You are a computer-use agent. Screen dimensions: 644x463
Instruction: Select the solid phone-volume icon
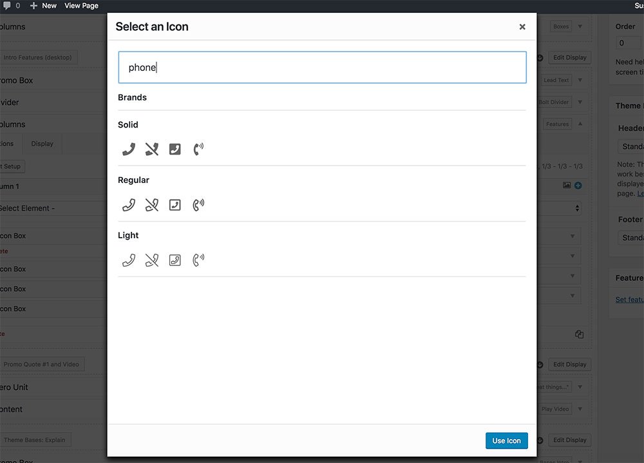click(x=198, y=149)
